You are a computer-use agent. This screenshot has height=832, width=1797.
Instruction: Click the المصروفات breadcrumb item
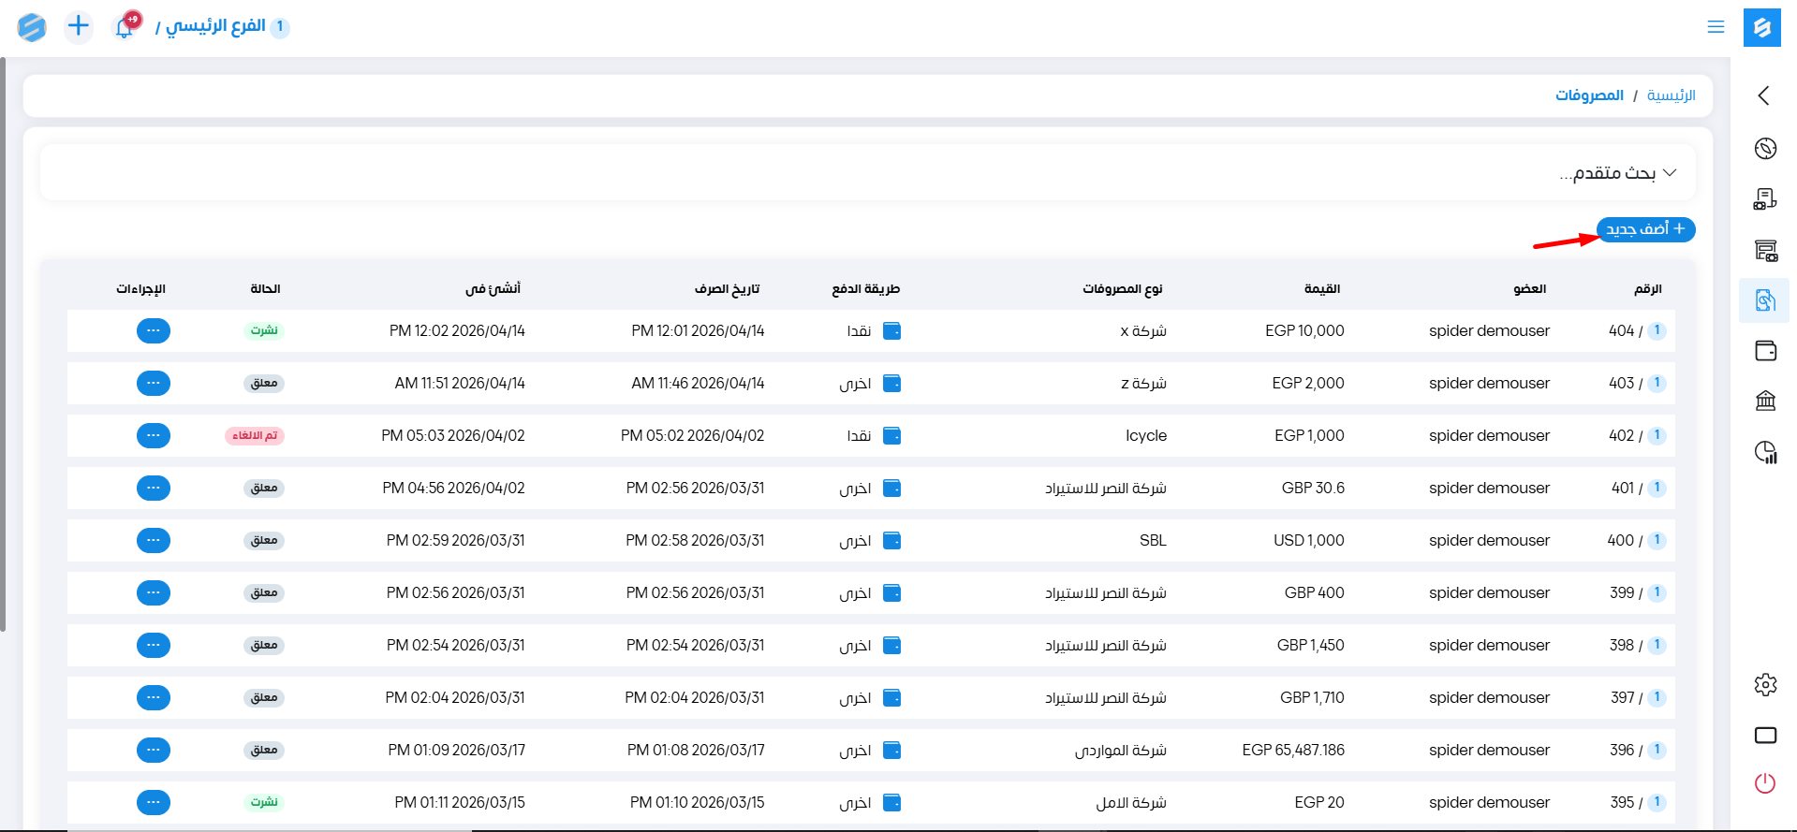1589,95
